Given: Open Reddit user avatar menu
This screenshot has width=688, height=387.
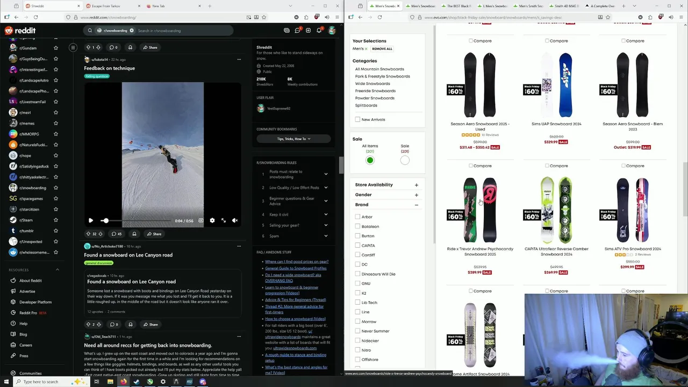Looking at the screenshot, I should tap(333, 31).
